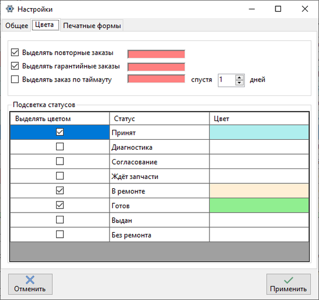
Task: Pick color for warranty orders swatch
Action: (x=156, y=67)
